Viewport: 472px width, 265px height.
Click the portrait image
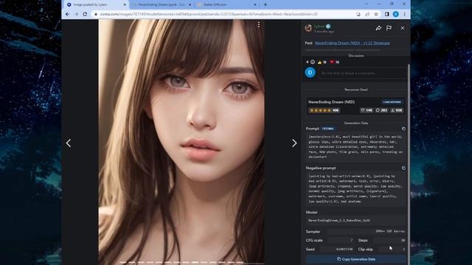pyautogui.click(x=181, y=142)
